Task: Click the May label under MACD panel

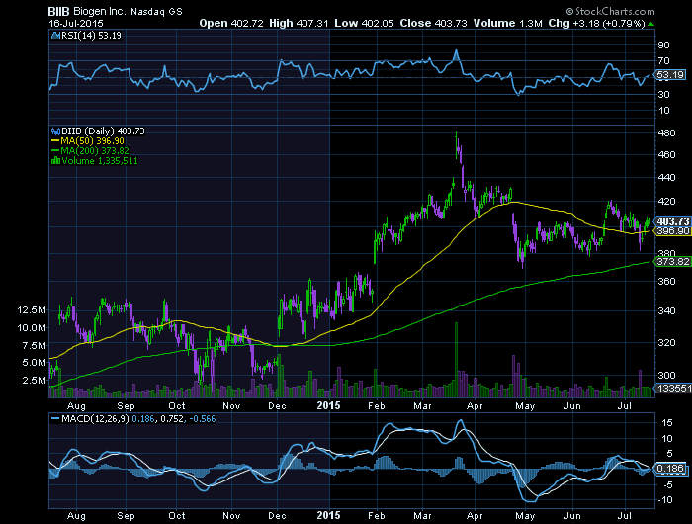Action: [525, 516]
